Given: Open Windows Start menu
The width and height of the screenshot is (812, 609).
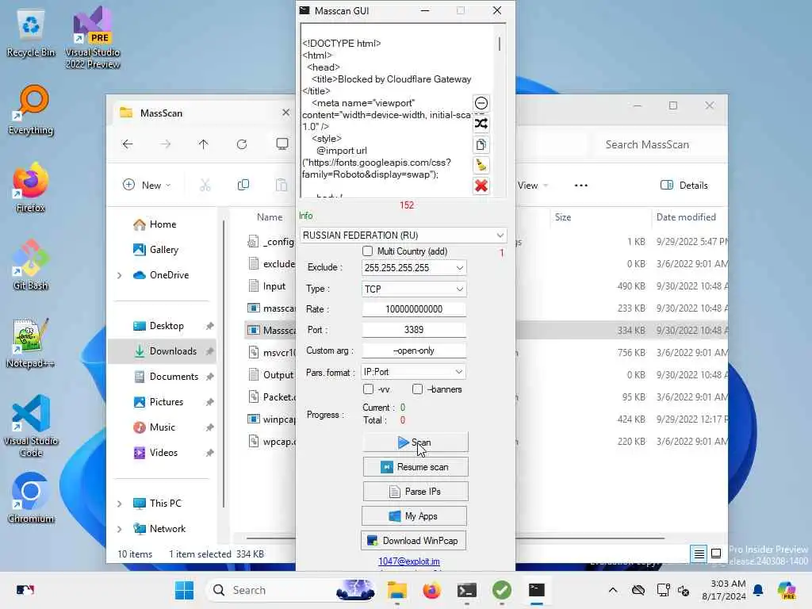Looking at the screenshot, I should tap(184, 590).
